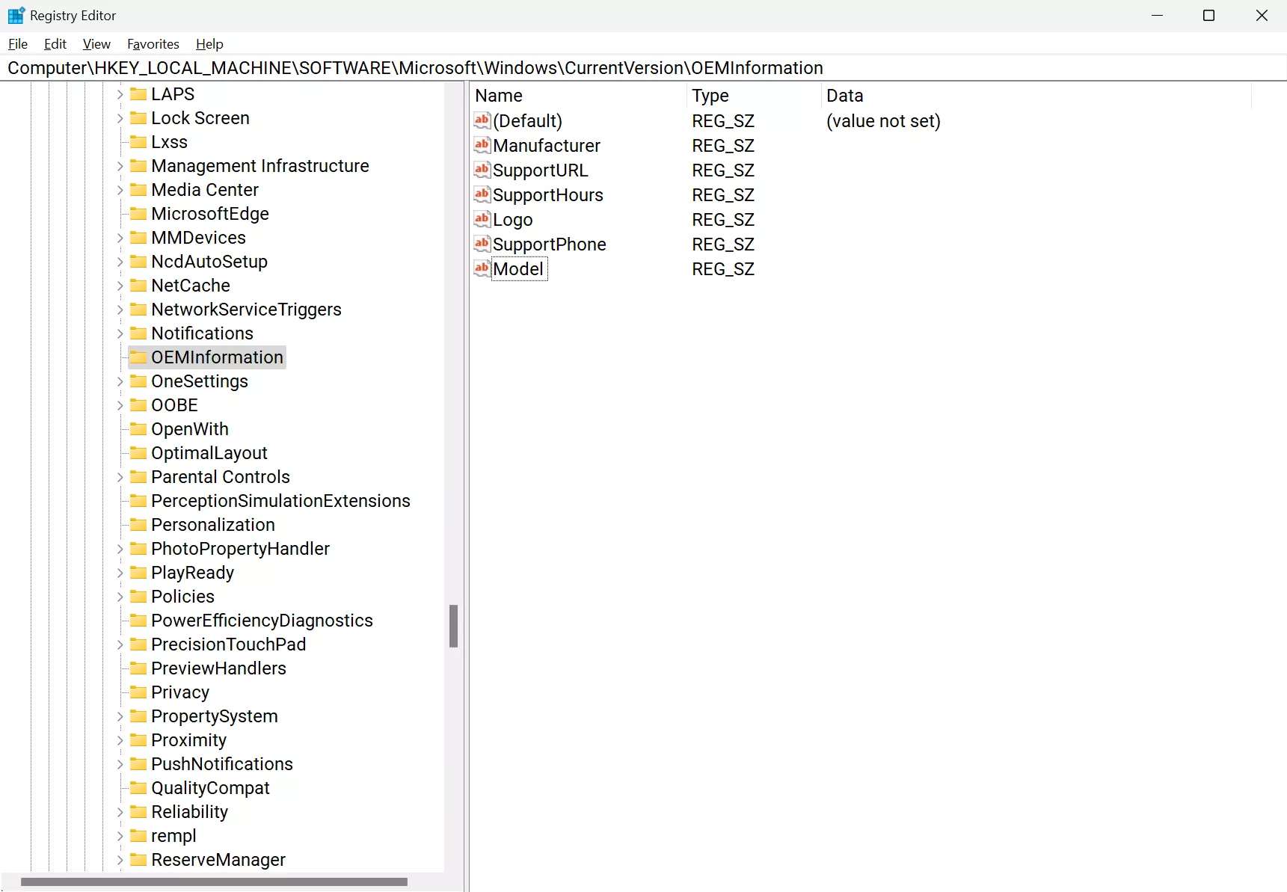1287x892 pixels.
Task: Select the ReserveManager key label
Action: (218, 860)
